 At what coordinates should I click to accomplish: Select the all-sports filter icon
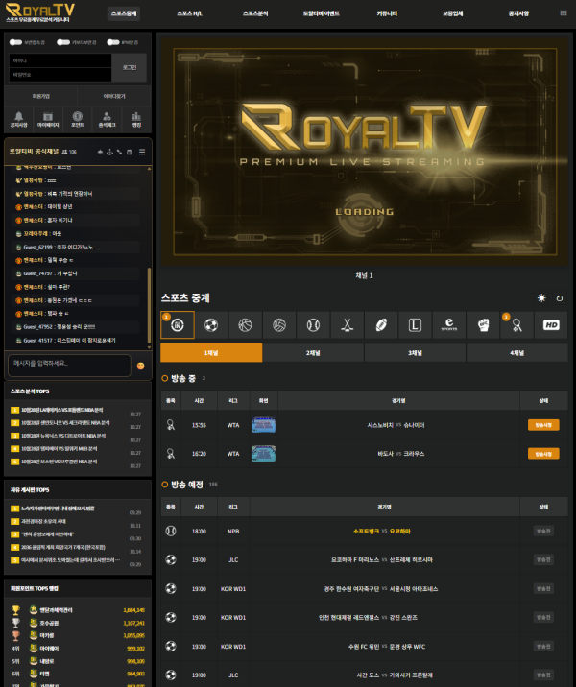[x=178, y=324]
